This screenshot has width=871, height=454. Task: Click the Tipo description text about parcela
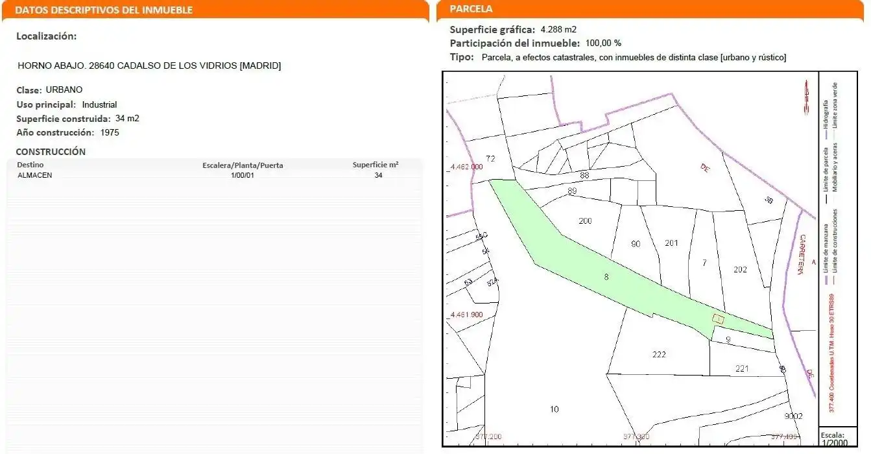(x=634, y=58)
